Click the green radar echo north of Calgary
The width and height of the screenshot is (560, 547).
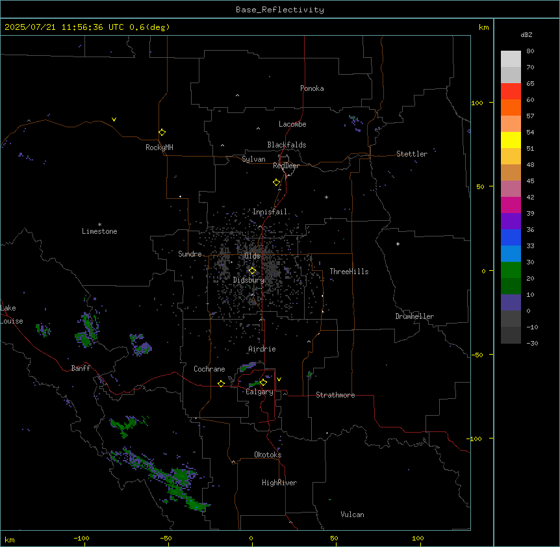pos(248,366)
